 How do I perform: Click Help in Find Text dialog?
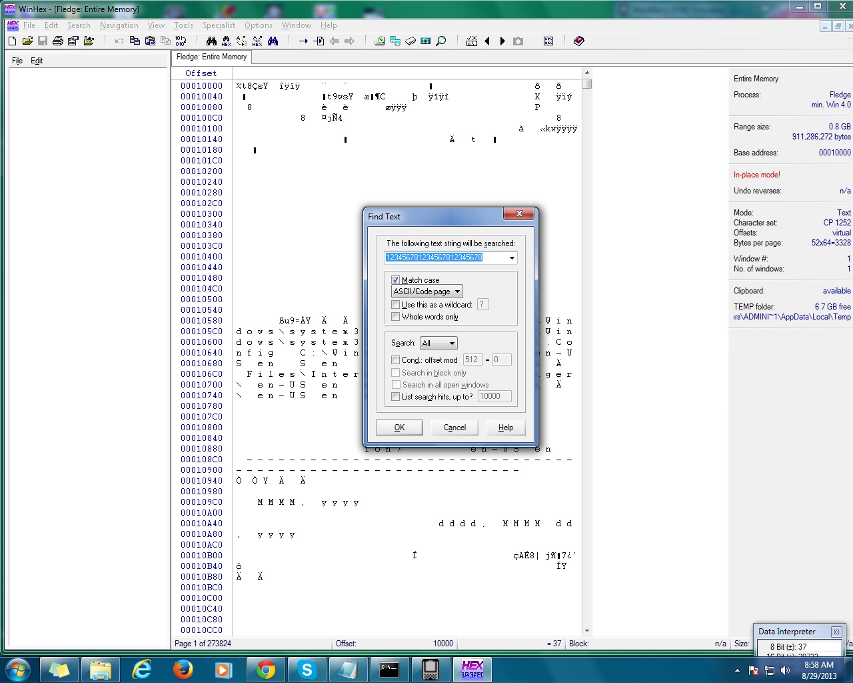click(506, 428)
